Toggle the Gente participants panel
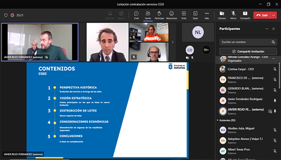The height and width of the screenshot is (160, 281). pyautogui.click(x=148, y=15)
